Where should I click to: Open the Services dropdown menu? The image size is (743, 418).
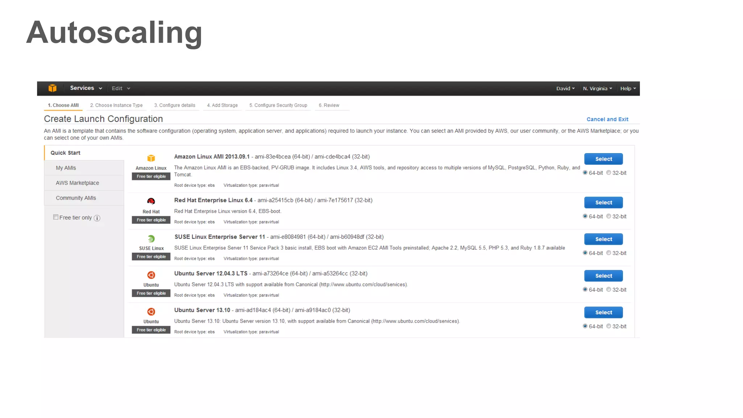coord(86,88)
